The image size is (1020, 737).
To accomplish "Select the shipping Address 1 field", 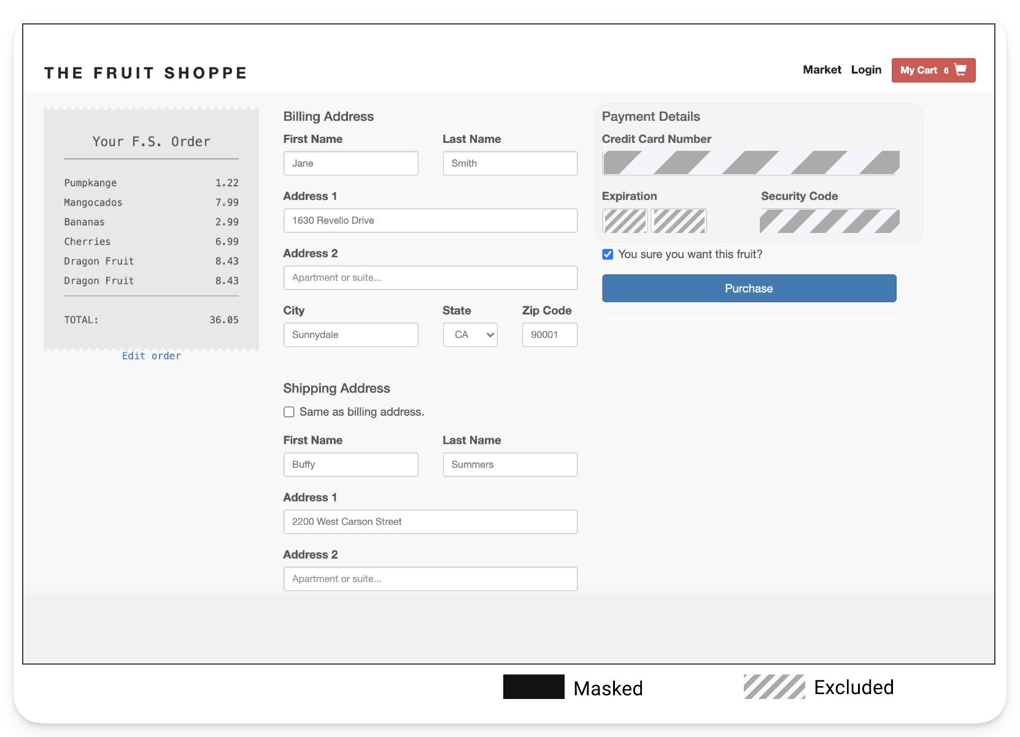I will pos(430,522).
